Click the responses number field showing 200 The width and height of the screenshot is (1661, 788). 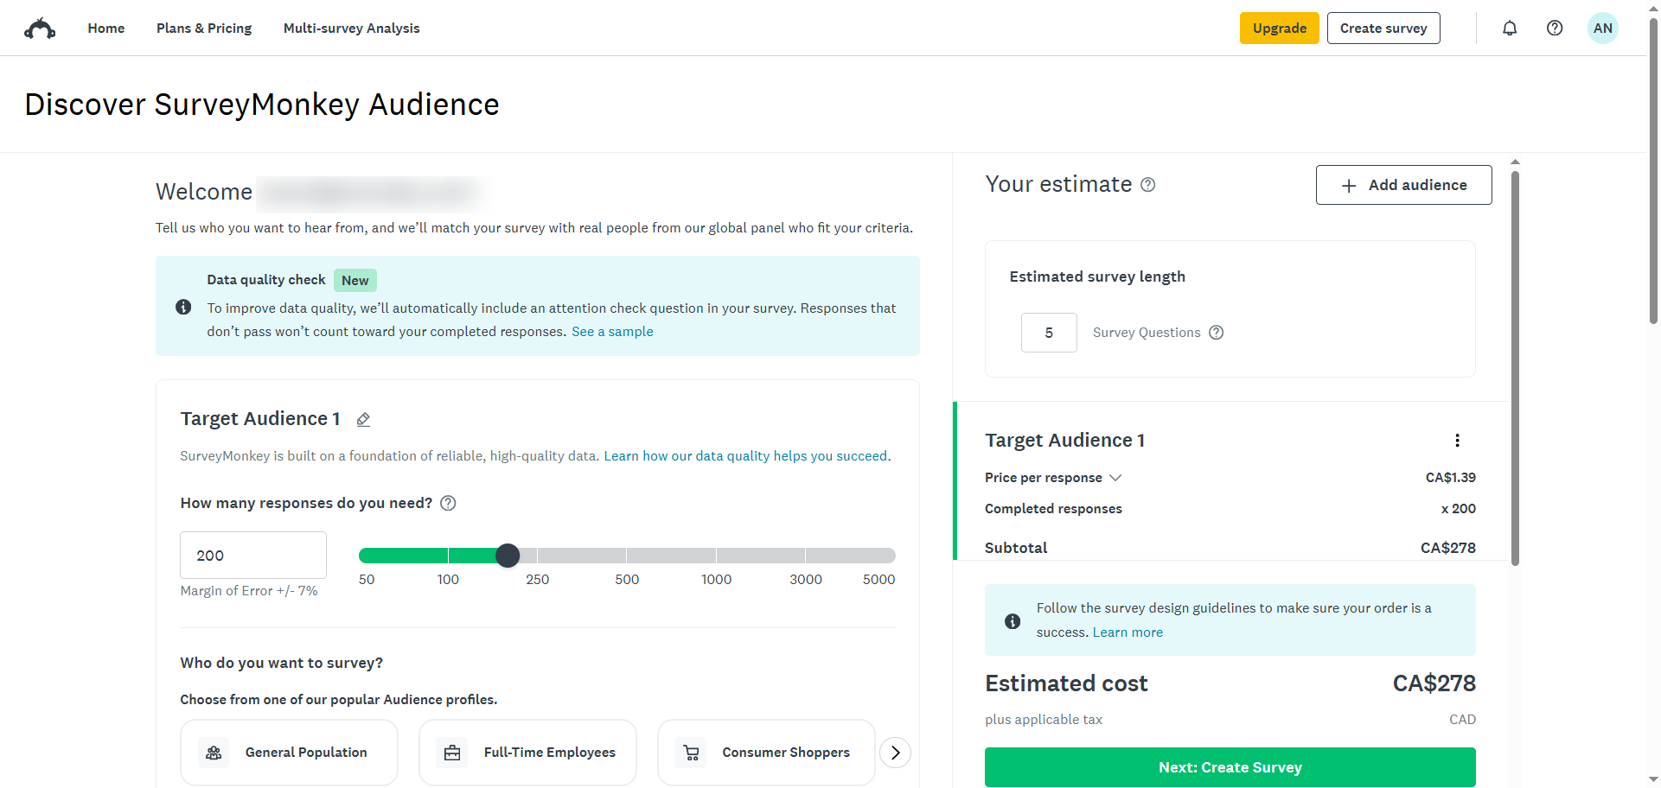(253, 555)
